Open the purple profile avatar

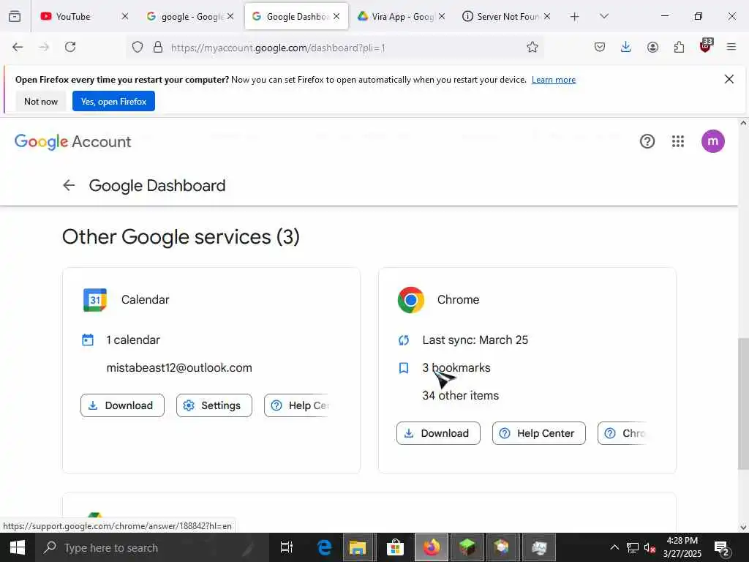click(712, 141)
